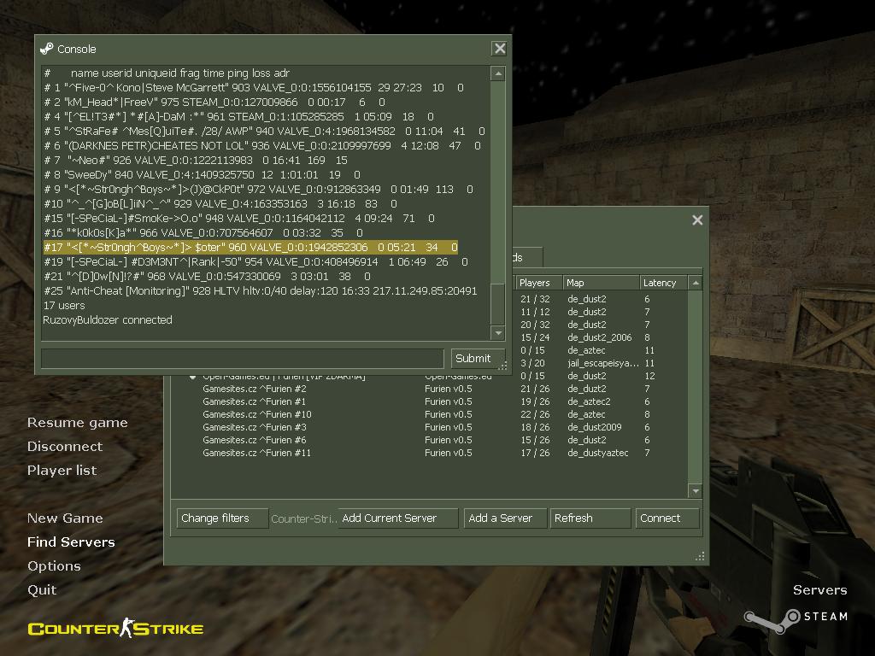The width and height of the screenshot is (875, 656).
Task: Click the Steam logo in bottom right
Action: point(795,617)
